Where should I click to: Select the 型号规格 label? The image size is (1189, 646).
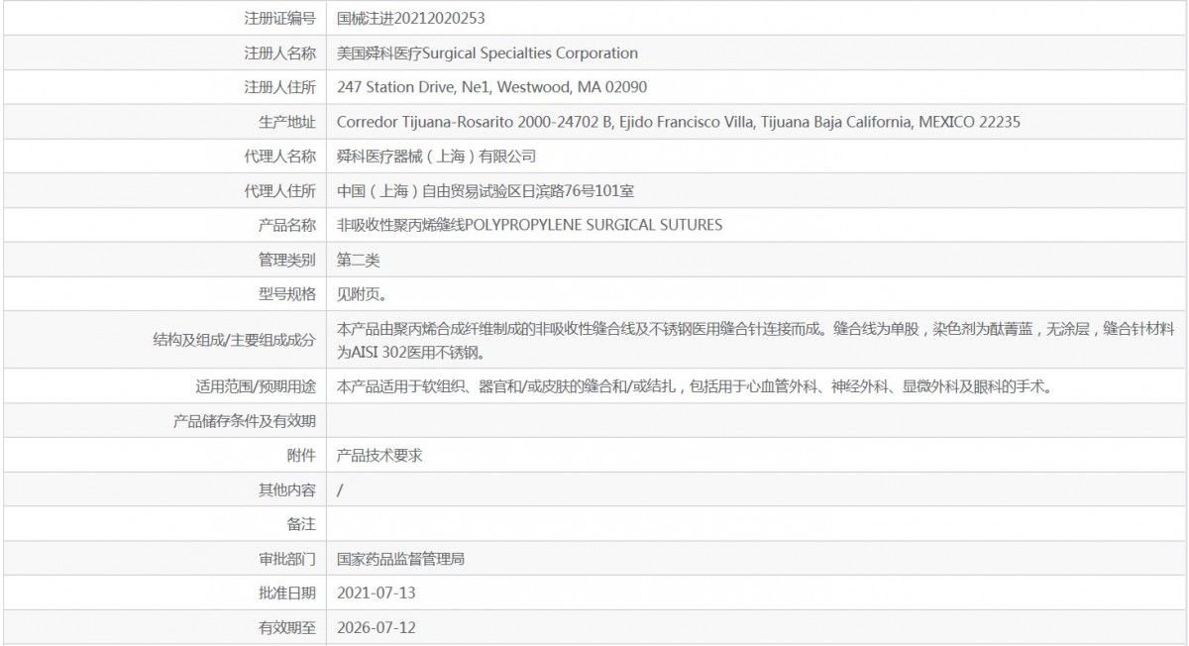click(286, 293)
